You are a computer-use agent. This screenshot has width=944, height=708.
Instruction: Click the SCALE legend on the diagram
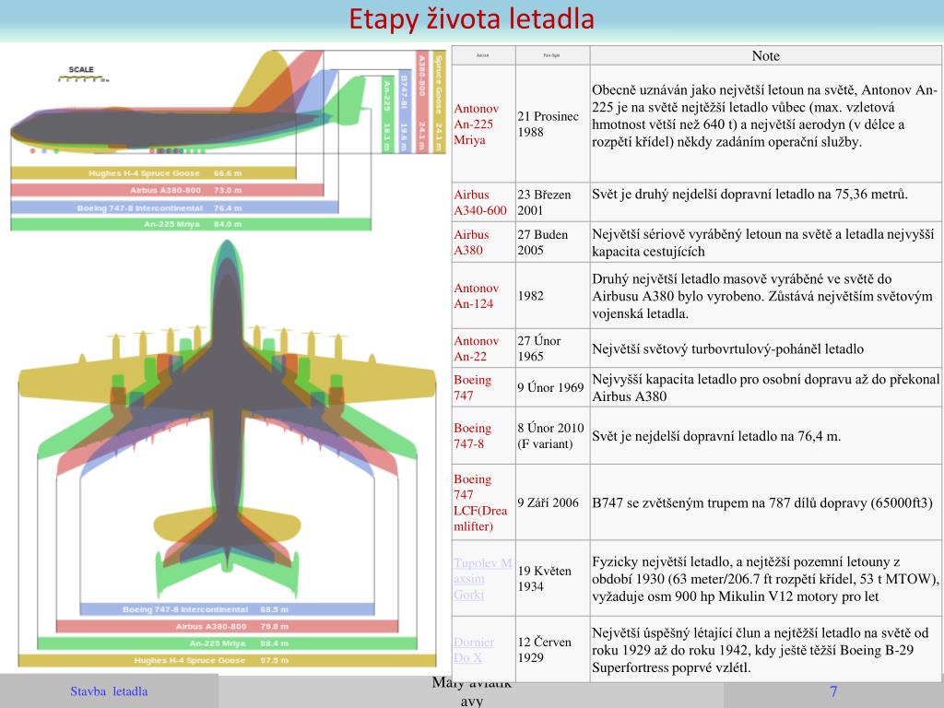tap(82, 74)
